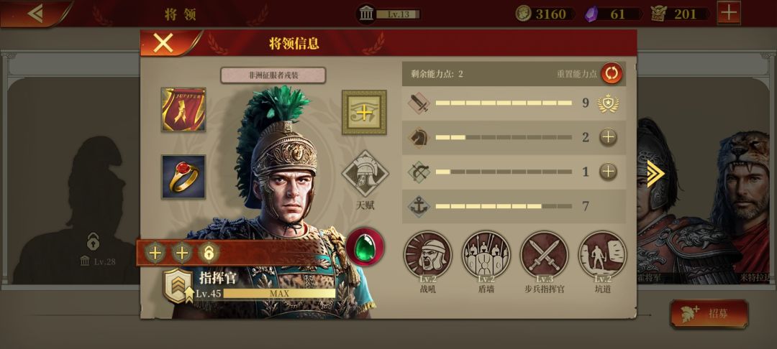This screenshot has height=349, width=777.
Task: View the 盾墙 shield wall skill
Action: pos(486,255)
